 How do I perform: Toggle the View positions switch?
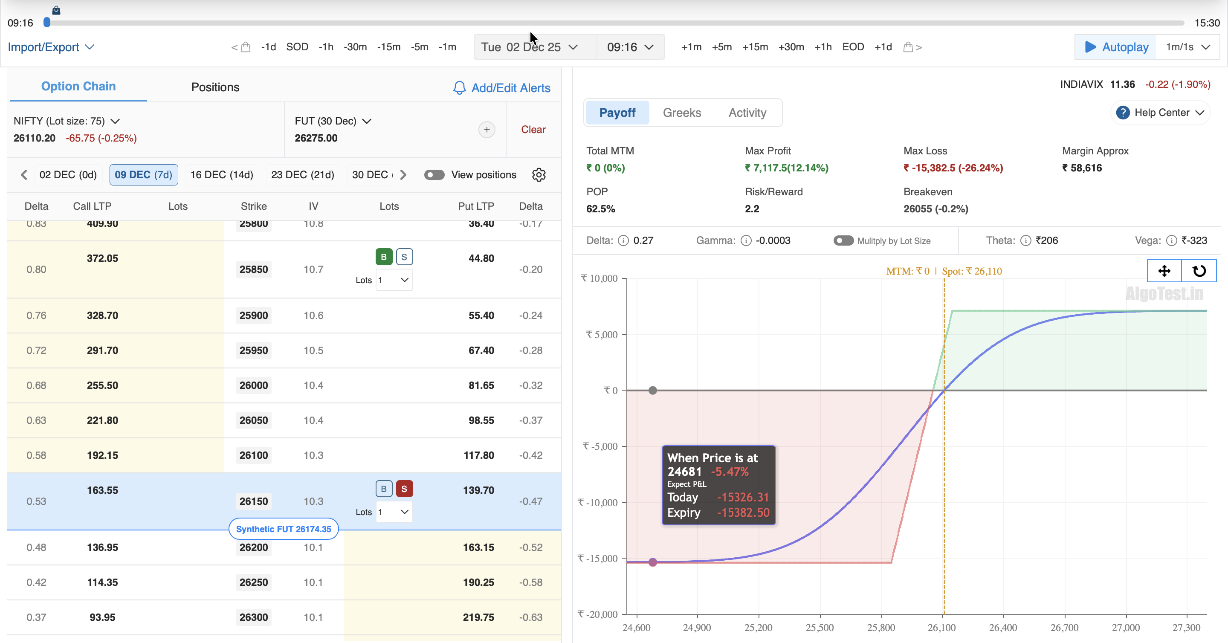pos(434,175)
